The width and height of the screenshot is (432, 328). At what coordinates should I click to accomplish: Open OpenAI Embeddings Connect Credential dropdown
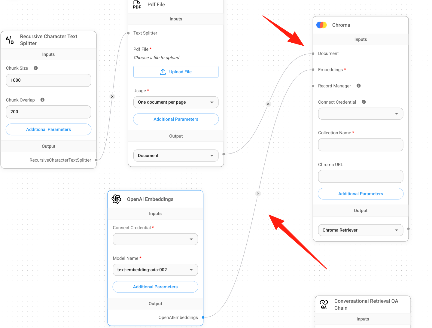[x=155, y=239]
